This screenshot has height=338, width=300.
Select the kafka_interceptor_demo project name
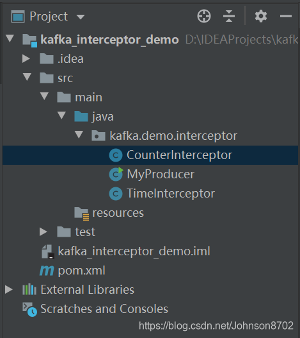[109, 40]
